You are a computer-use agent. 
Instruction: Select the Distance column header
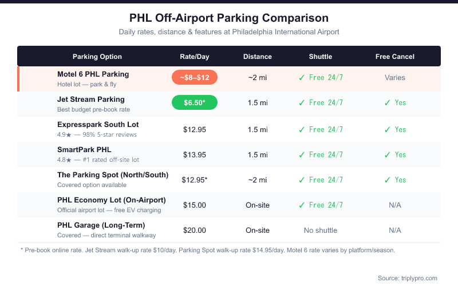258,57
